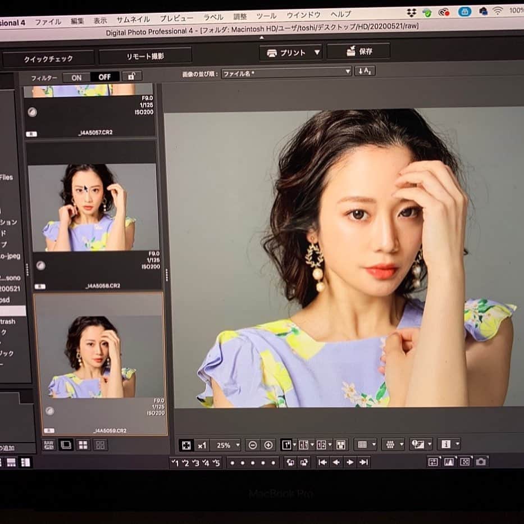Open the ツール menu
Viewport: 524px width, 524px height.
[266, 16]
